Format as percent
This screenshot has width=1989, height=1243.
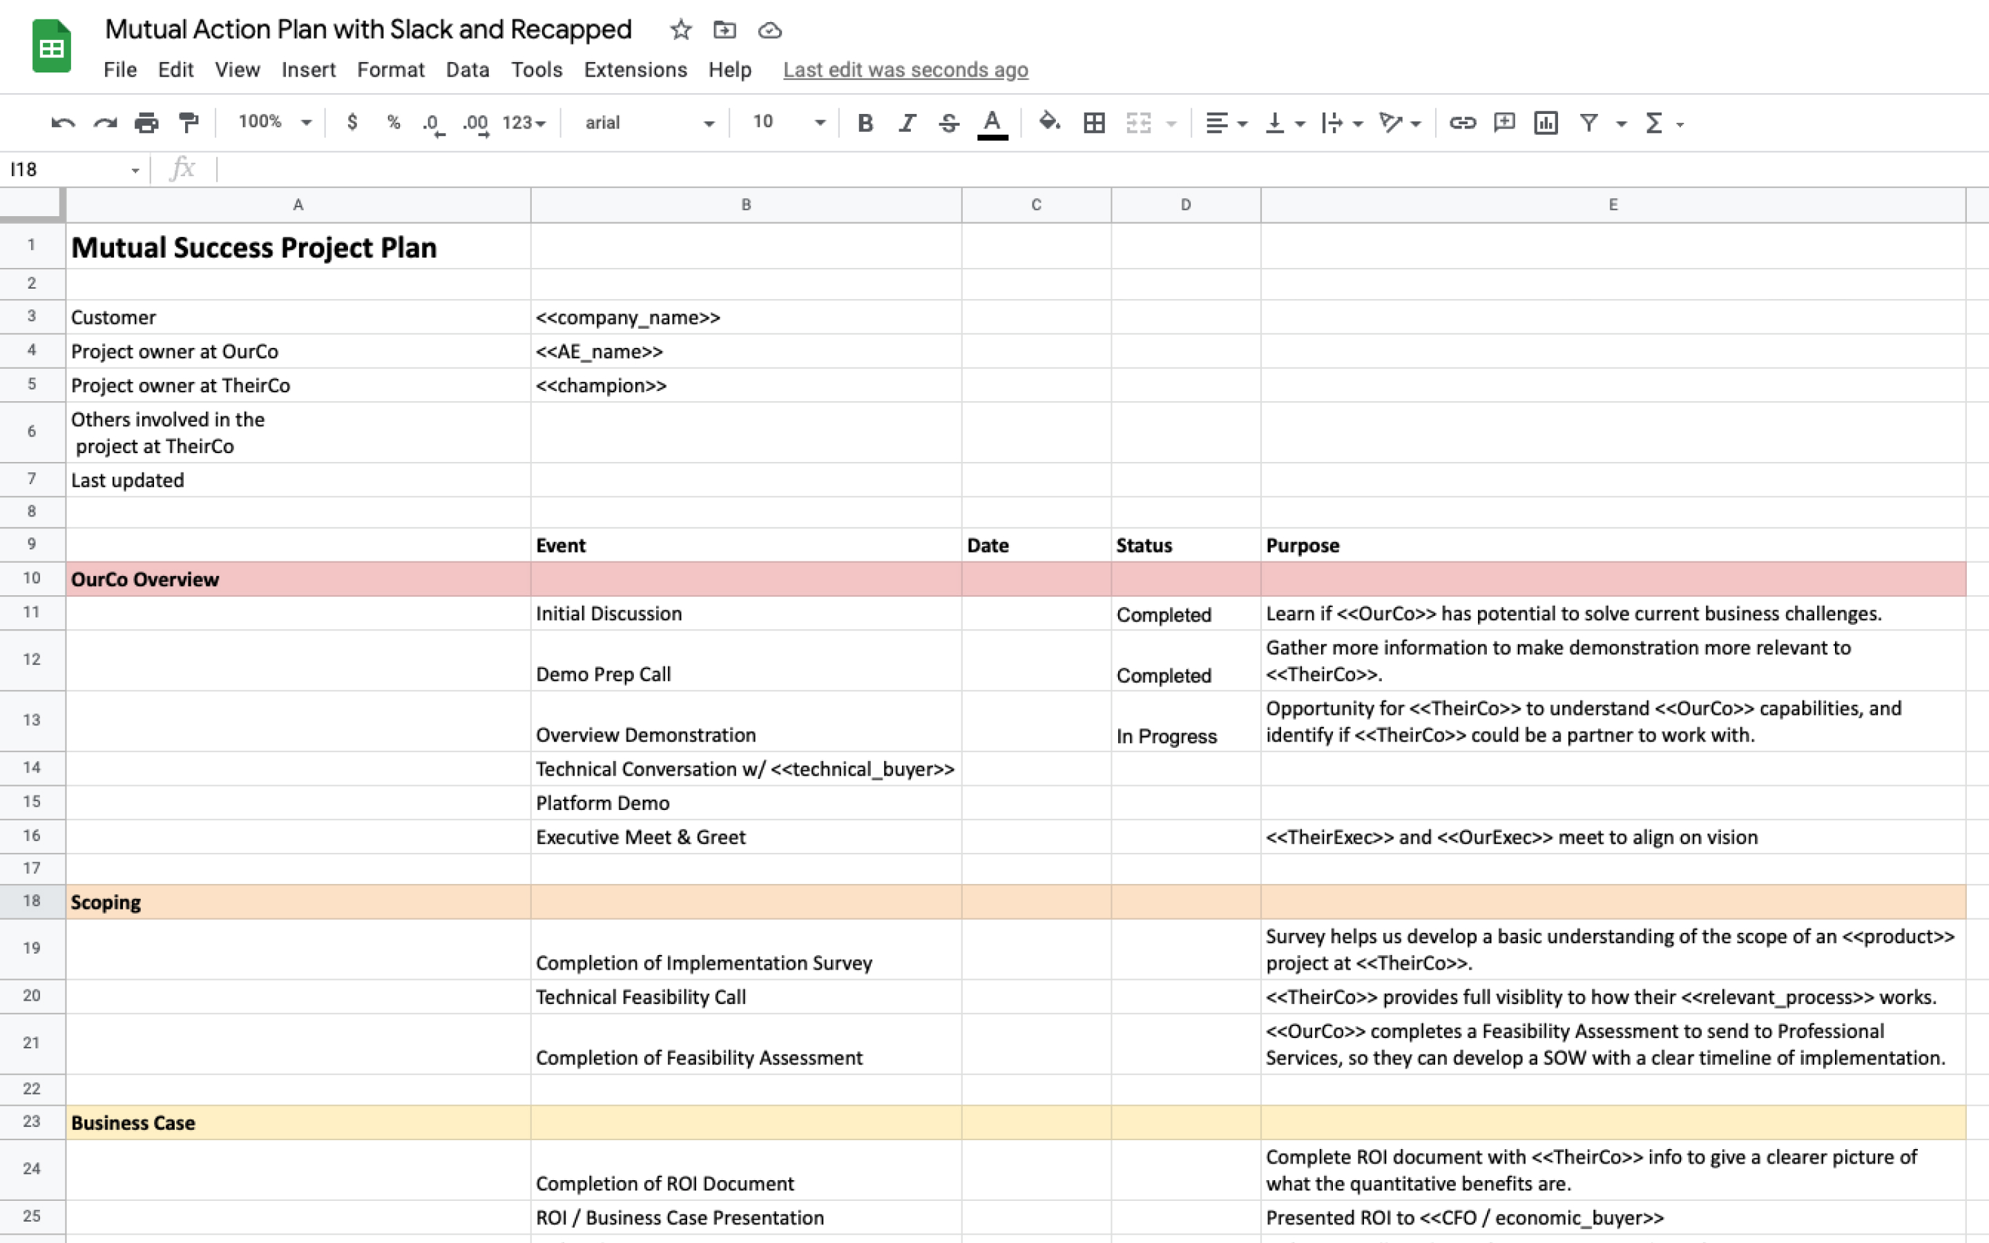393,122
